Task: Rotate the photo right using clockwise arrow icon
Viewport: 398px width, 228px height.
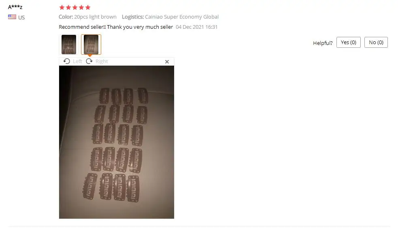Action: tap(89, 61)
